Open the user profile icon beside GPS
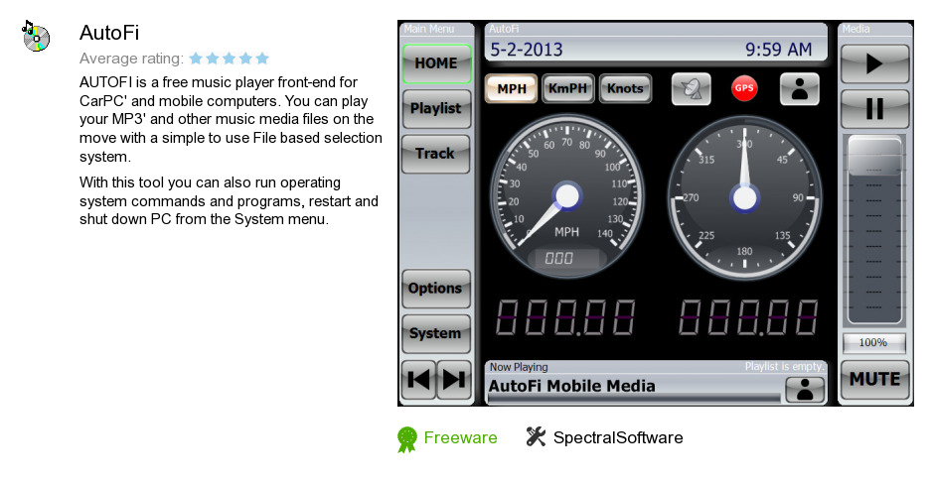Image resolution: width=934 pixels, height=483 pixels. (800, 88)
